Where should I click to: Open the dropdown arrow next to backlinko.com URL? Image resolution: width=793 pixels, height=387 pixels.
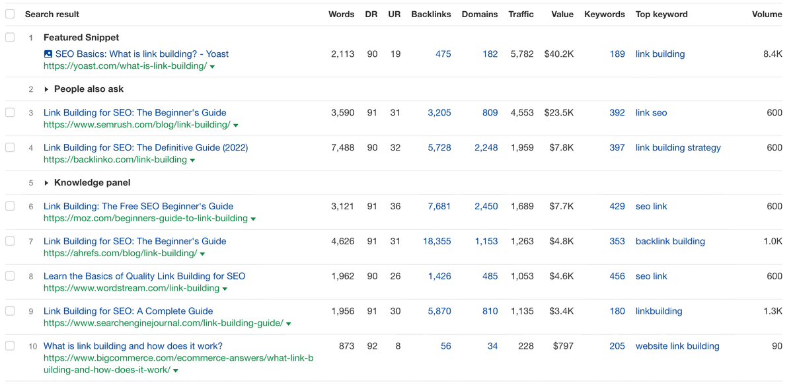click(x=192, y=160)
